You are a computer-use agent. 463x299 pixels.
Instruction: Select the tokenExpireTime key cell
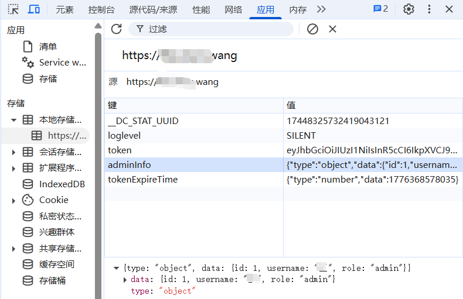[x=194, y=179]
